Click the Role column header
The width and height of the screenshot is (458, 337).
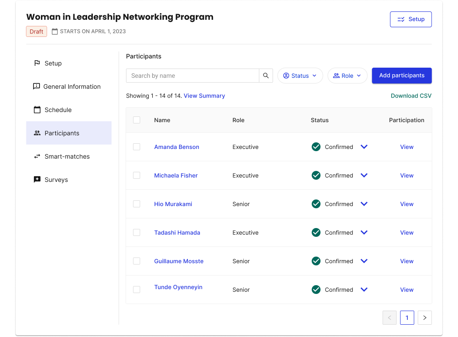click(238, 120)
